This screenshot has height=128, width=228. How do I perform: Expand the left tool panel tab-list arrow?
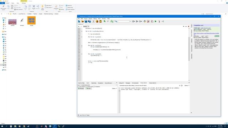pyautogui.click(x=116, y=83)
